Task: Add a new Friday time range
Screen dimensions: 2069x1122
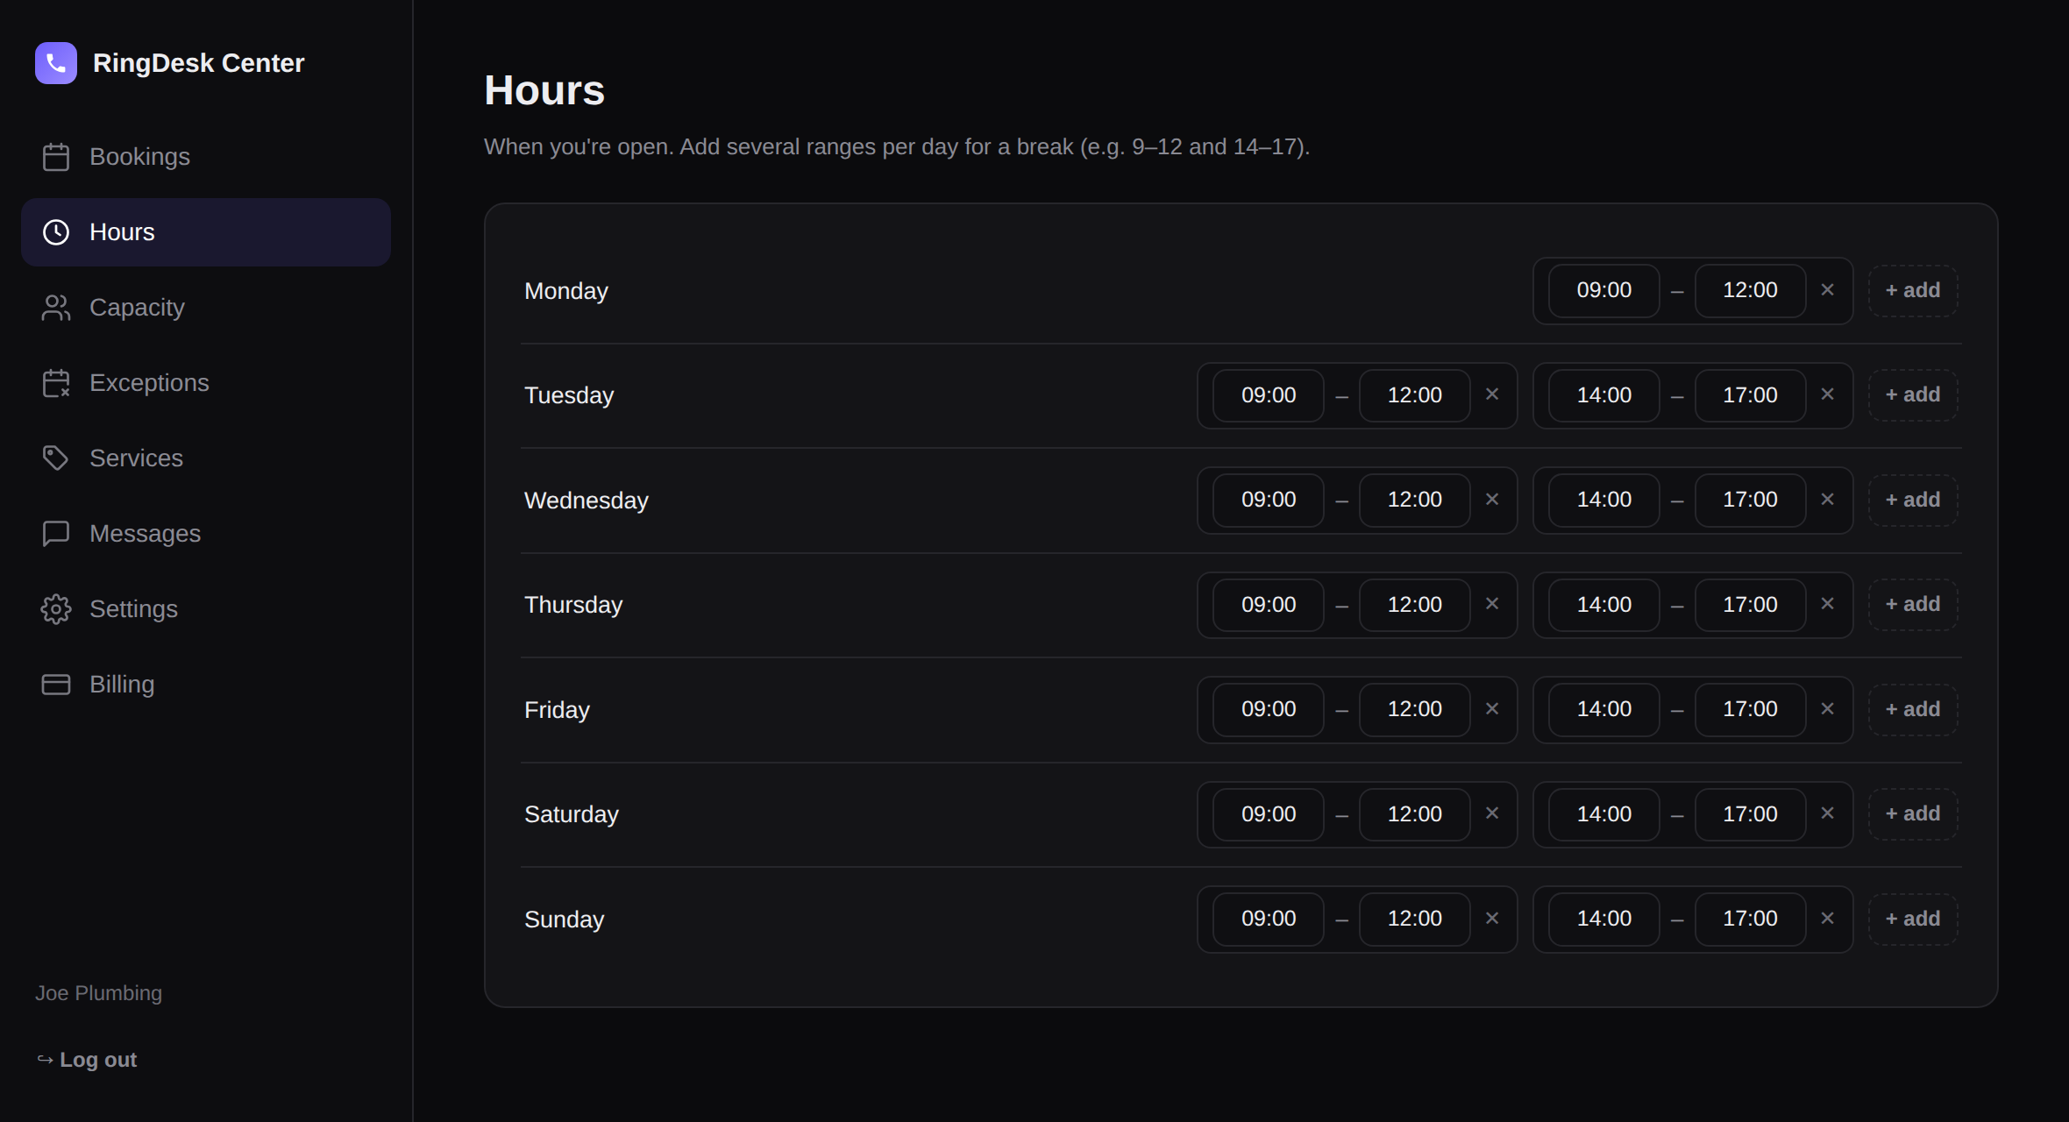Action: tap(1913, 709)
